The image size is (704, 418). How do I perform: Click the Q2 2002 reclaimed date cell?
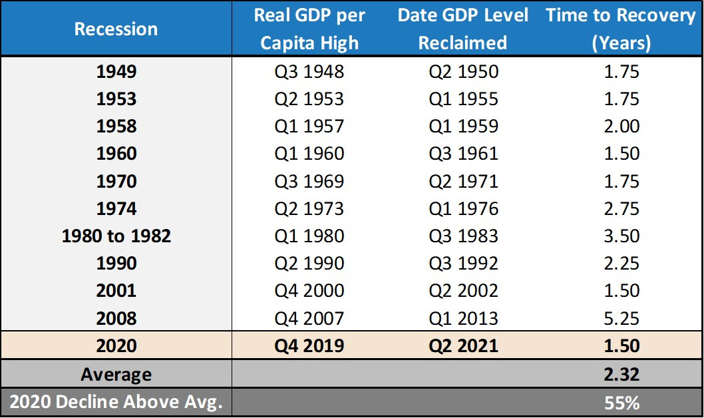463,291
